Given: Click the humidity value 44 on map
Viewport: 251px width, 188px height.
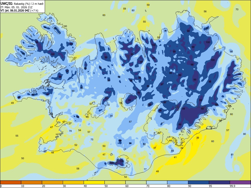Looking at the screenshot, I should pyautogui.click(x=170, y=141).
